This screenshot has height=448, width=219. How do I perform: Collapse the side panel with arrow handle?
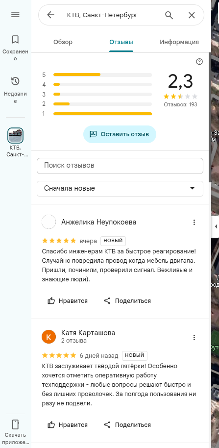coord(215,226)
